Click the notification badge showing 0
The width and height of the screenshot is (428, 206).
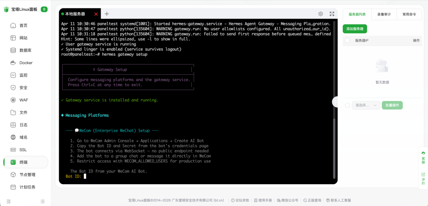44,9
